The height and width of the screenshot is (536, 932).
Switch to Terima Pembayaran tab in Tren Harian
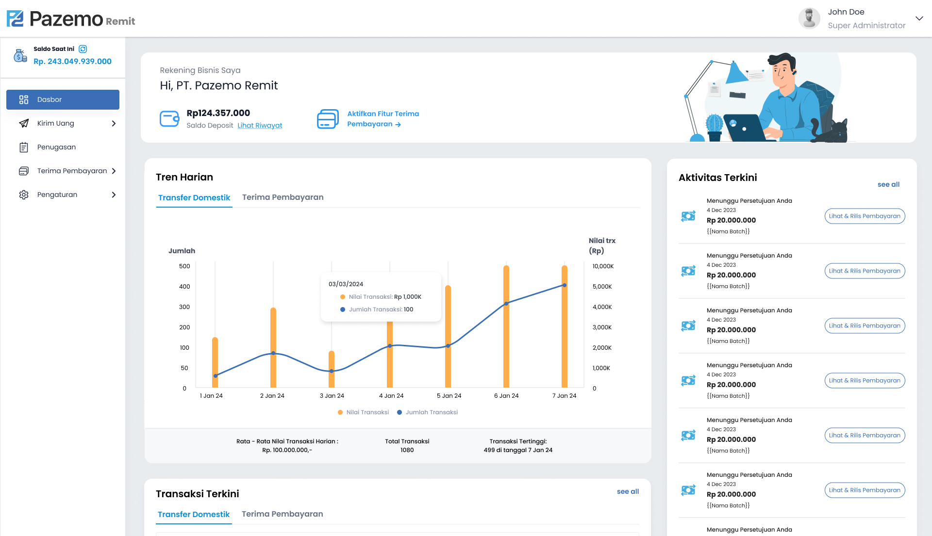283,197
